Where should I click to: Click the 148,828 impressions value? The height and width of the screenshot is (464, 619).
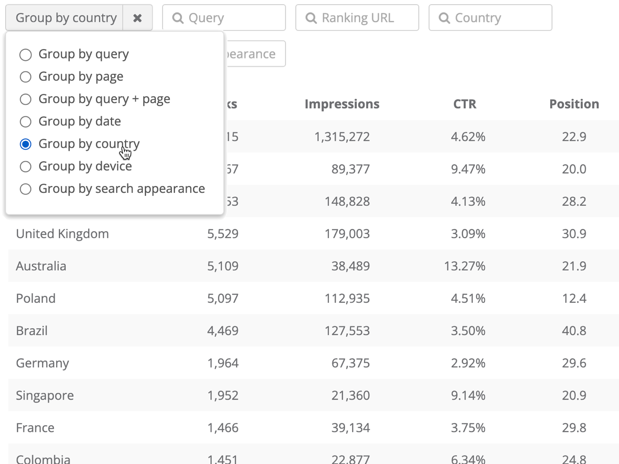click(347, 201)
